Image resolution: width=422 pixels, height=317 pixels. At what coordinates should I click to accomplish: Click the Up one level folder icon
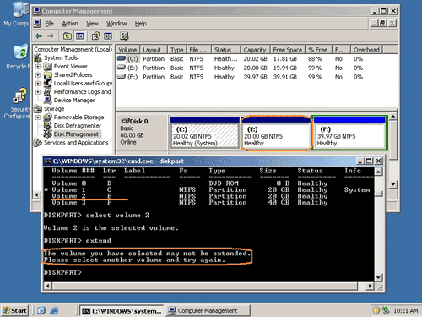(x=68, y=36)
